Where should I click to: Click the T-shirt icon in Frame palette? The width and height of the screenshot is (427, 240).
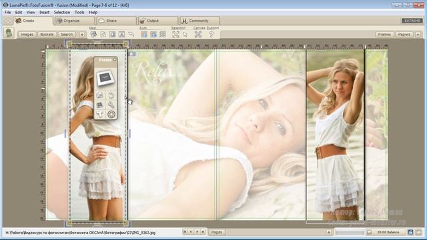click(x=99, y=114)
